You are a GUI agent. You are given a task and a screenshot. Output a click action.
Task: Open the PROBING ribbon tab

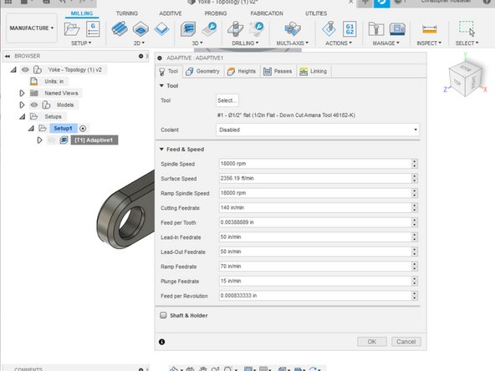(x=216, y=13)
